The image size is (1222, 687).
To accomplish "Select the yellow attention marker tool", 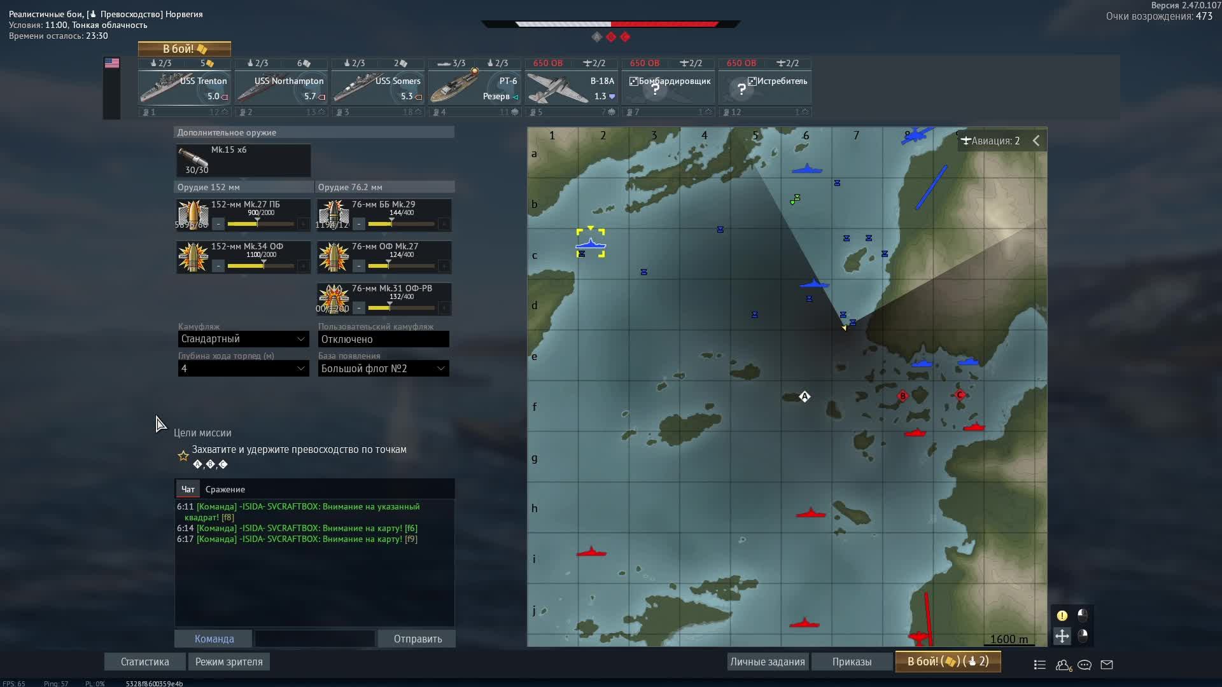I will pos(1062,615).
